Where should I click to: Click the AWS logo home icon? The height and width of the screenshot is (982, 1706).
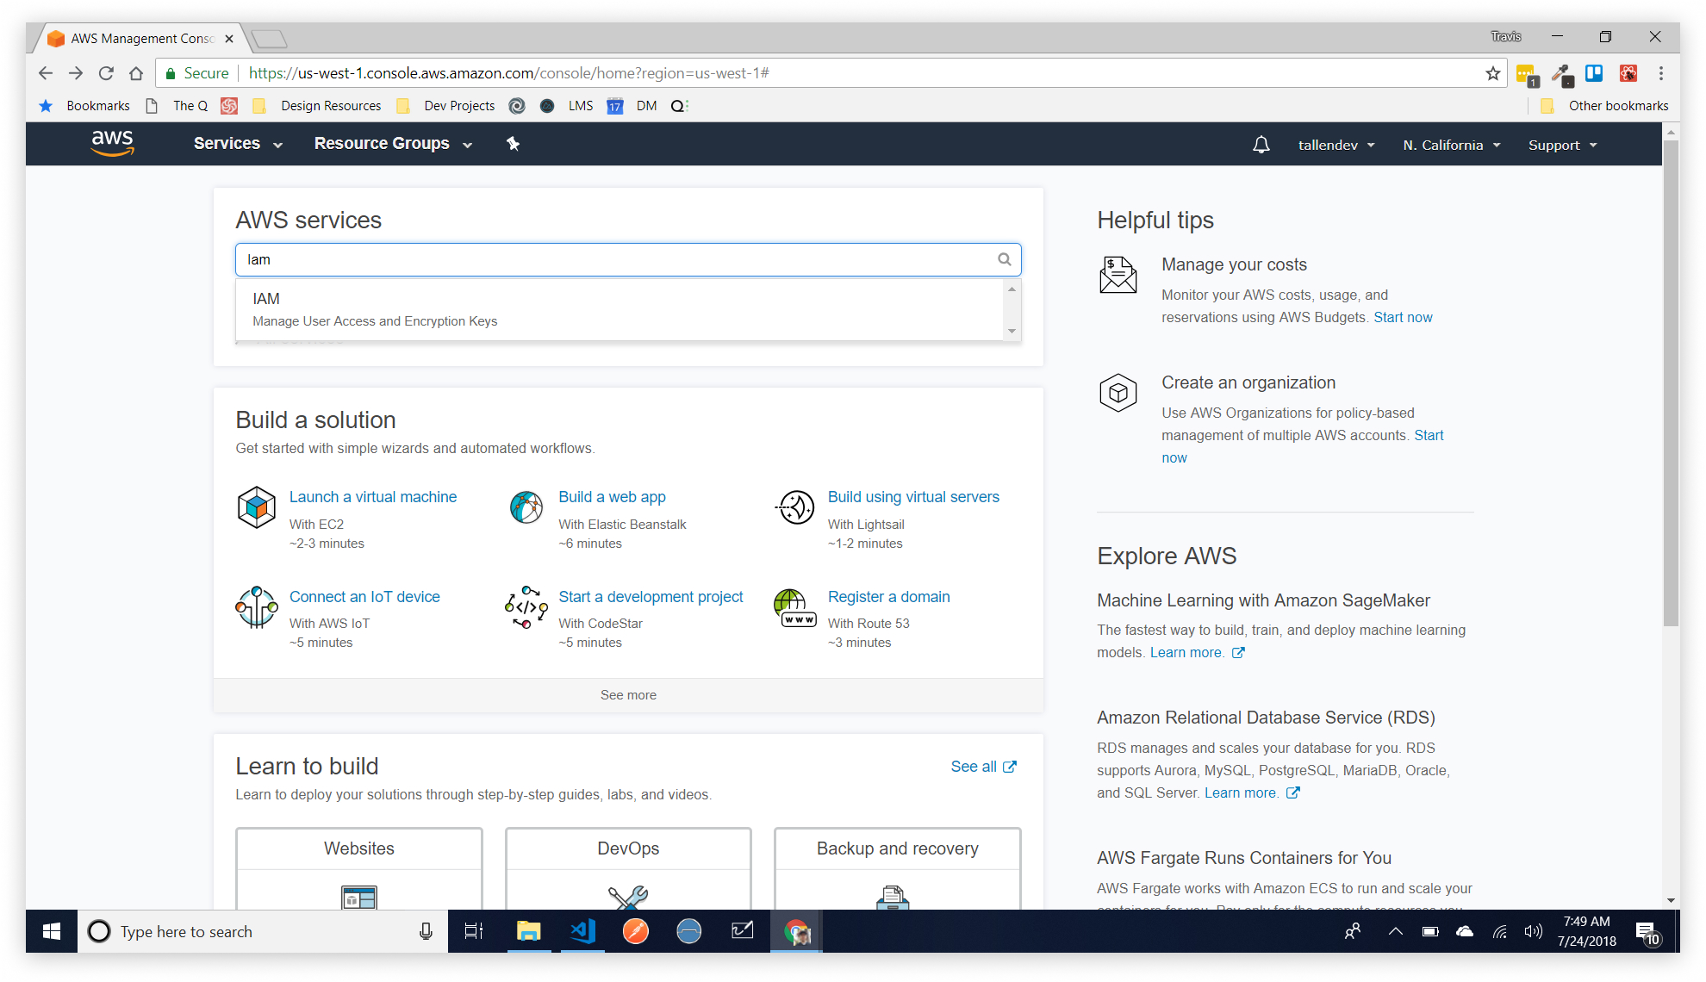pyautogui.click(x=113, y=143)
